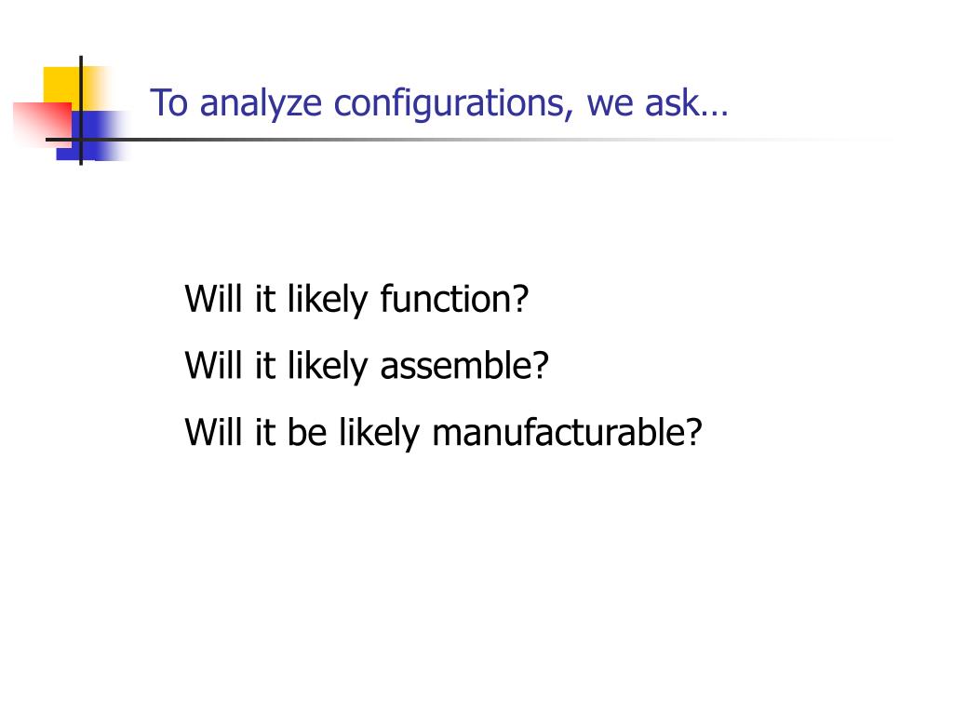This screenshot has width=953, height=715.
Task: Select the line 'Will it likely assemble?'
Action: click(x=367, y=366)
